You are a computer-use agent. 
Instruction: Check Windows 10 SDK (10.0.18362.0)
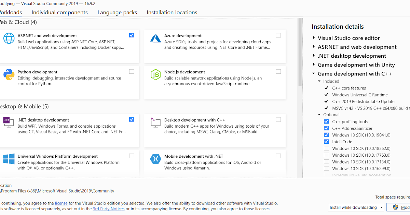(326, 148)
